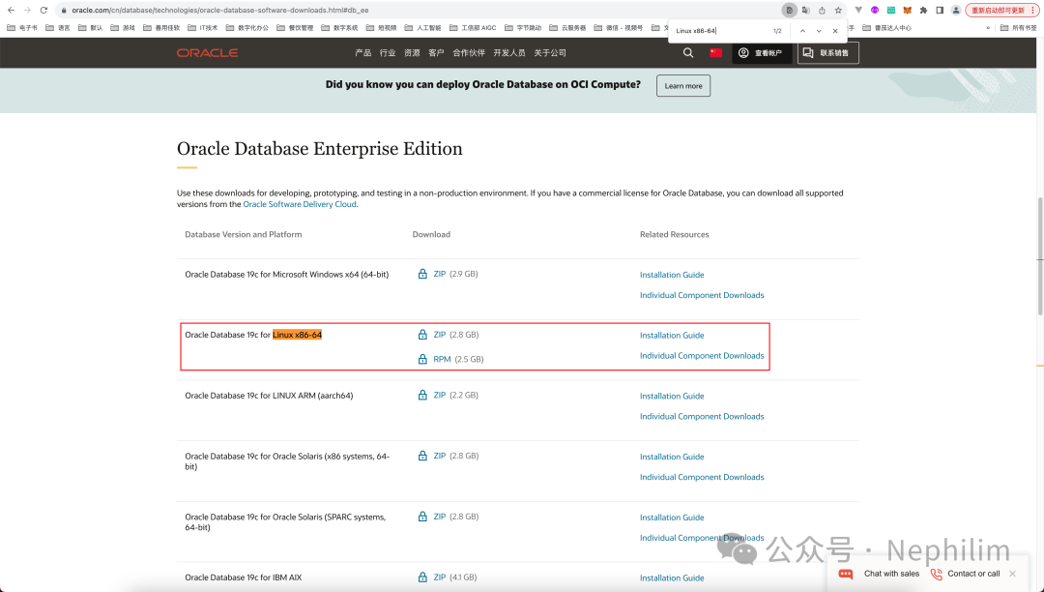This screenshot has height=592, width=1044.
Task: Open the 开发人员 menu
Action: (x=509, y=52)
